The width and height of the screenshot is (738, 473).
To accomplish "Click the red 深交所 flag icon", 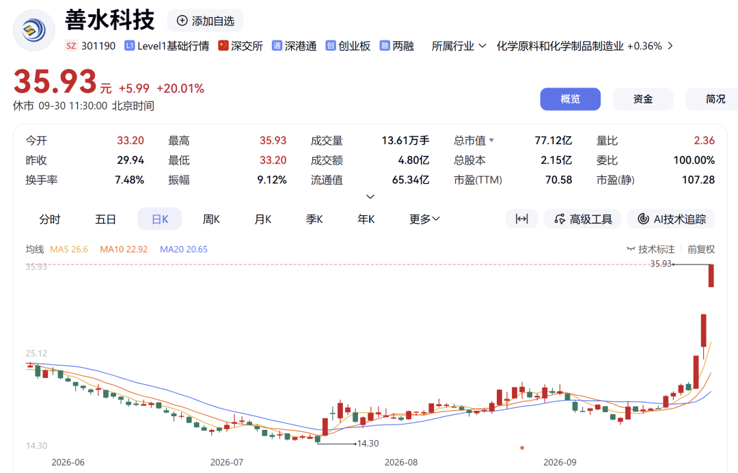I will click(x=223, y=46).
